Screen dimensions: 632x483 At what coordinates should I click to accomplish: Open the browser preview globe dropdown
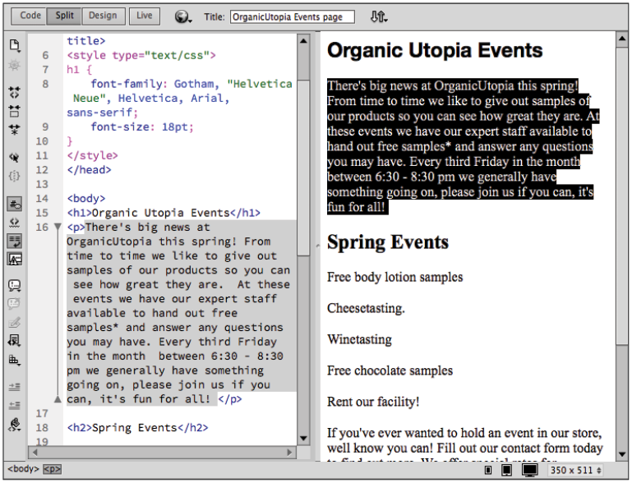[x=182, y=16]
